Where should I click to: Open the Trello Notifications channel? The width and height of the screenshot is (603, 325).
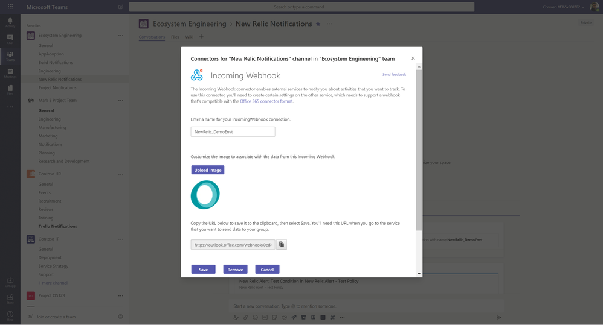(57, 226)
